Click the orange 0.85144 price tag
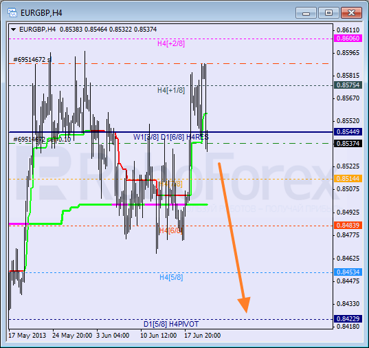Screen dimensions: 369x348 (348, 179)
